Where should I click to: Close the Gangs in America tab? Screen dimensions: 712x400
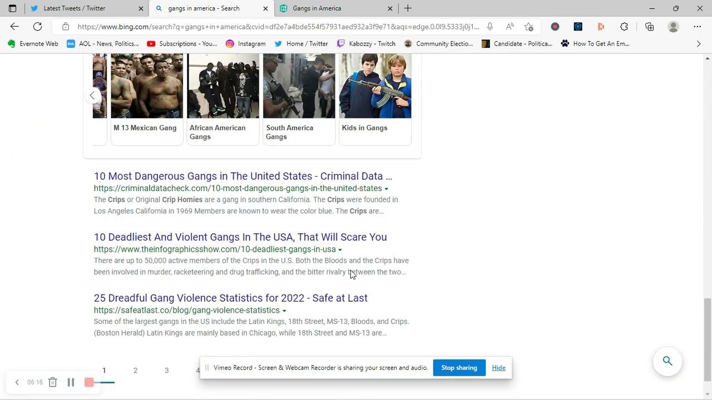[x=390, y=8]
